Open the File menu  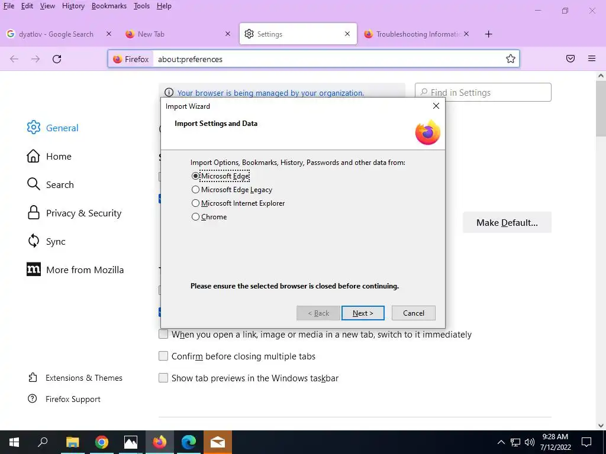coord(8,6)
